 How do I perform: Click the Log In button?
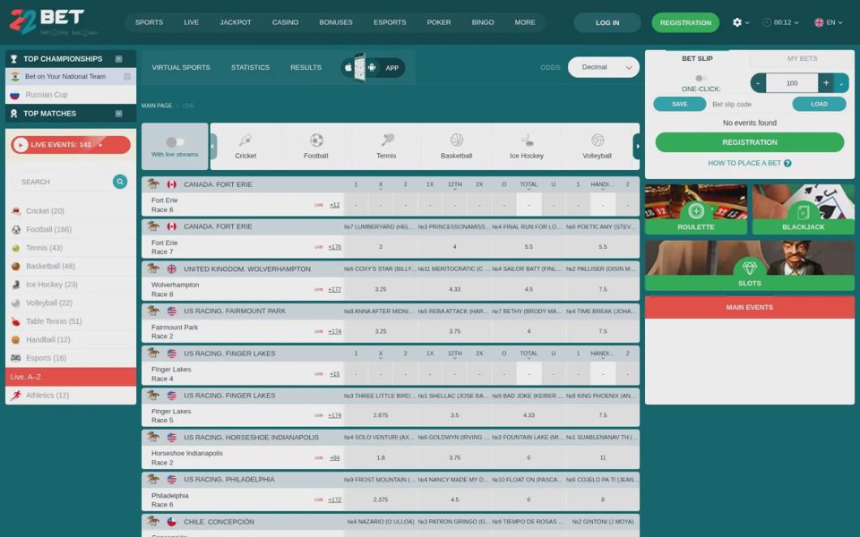coord(607,22)
